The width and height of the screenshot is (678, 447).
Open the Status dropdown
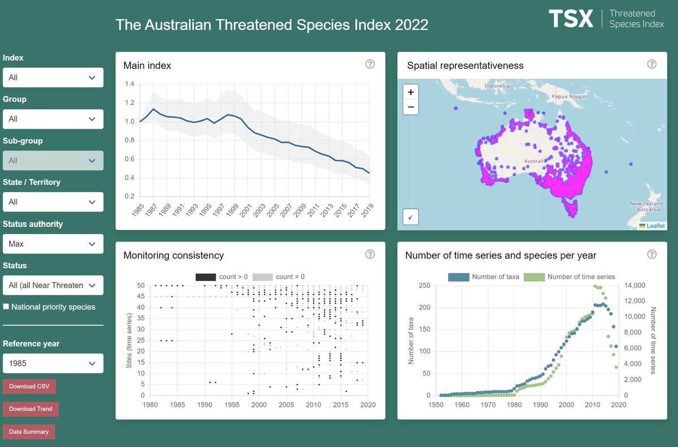click(x=53, y=286)
